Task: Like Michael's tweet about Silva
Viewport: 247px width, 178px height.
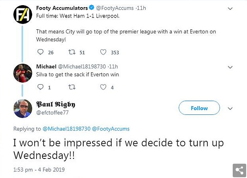Action: (103, 87)
